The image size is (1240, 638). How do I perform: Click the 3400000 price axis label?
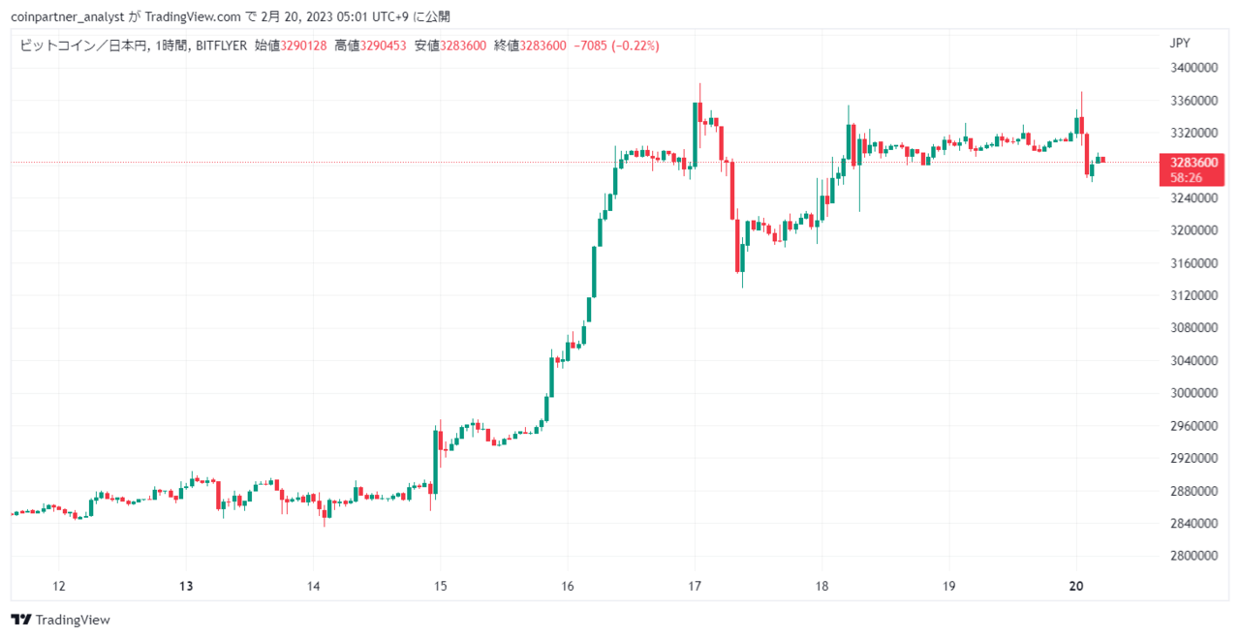[1193, 68]
